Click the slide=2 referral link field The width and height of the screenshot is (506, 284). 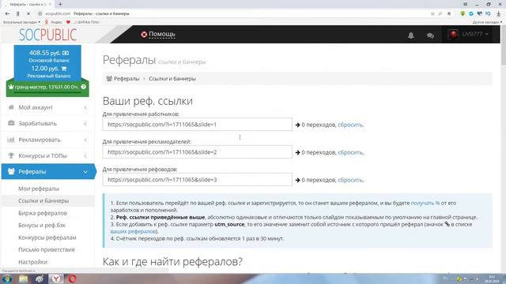[x=197, y=152]
